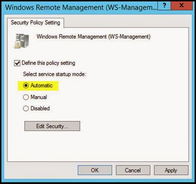Dismiss the dialog using Cancel
The image size is (196, 184).
(133, 170)
